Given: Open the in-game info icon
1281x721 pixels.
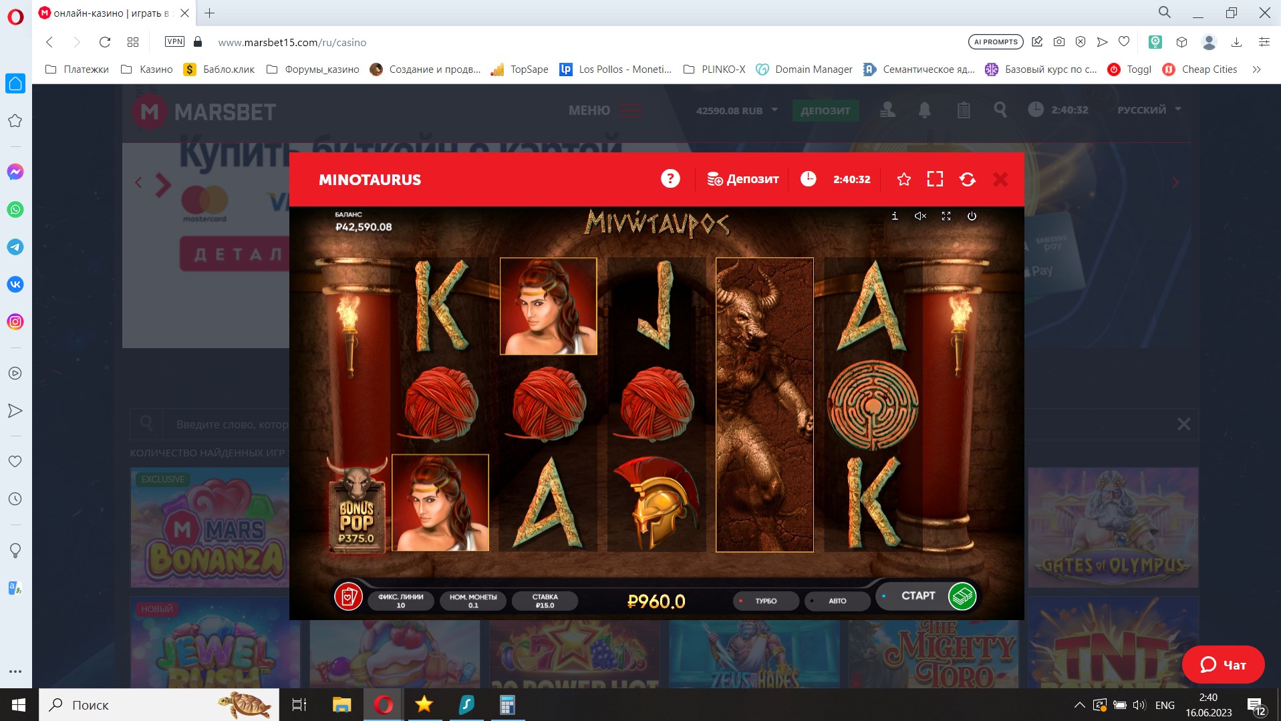Looking at the screenshot, I should pos(895,216).
